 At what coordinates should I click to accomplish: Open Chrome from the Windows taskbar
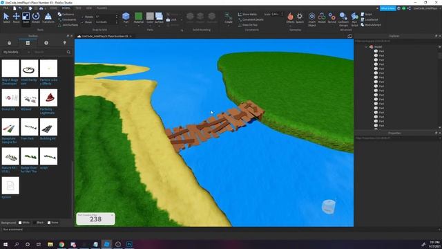pos(61,244)
